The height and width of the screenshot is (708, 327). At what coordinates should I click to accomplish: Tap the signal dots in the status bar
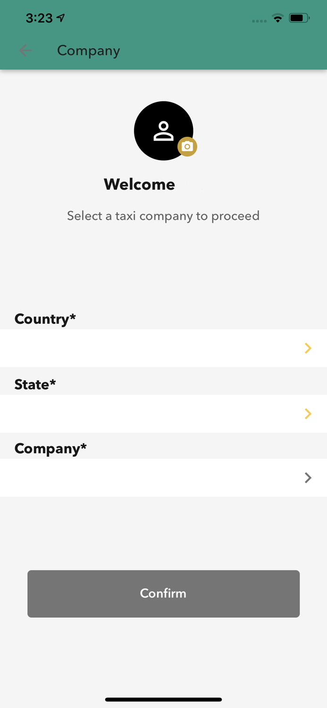[x=259, y=21]
